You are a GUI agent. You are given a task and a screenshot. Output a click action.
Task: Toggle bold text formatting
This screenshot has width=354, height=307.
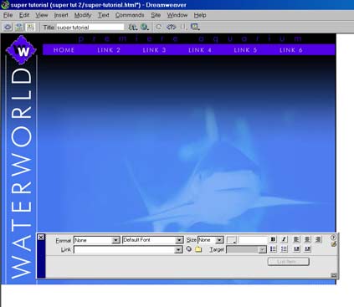(x=273, y=239)
